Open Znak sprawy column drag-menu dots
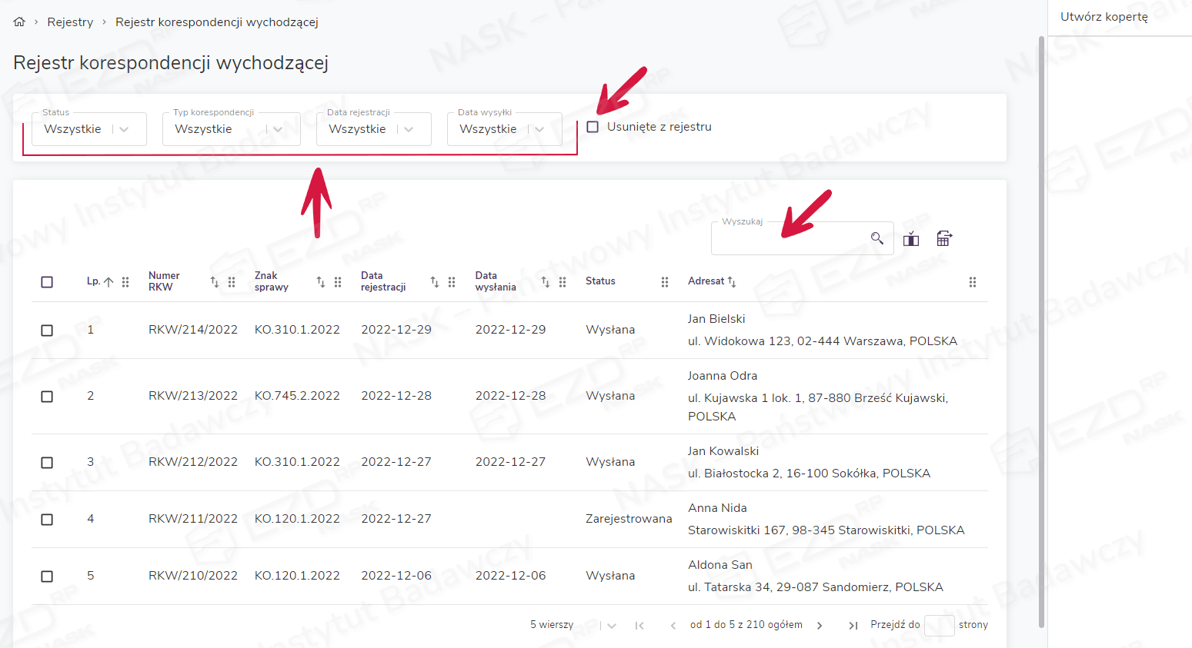 (338, 282)
